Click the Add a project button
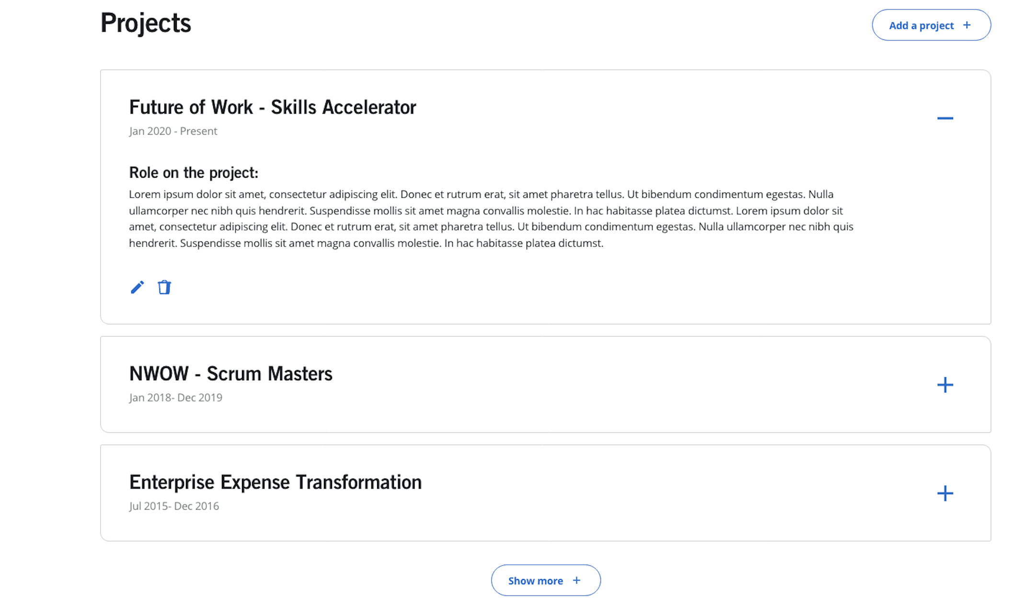 pos(931,25)
